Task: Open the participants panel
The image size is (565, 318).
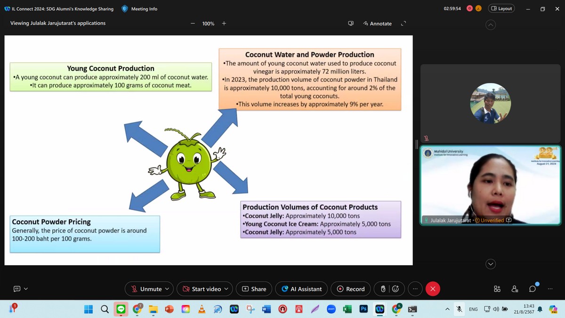Action: [x=515, y=289]
